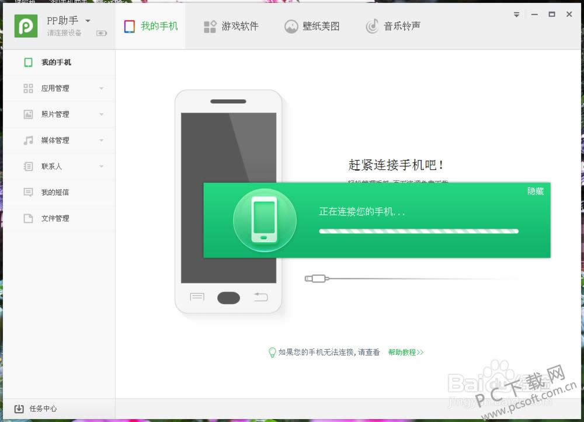Select the 我的手机 sidebar icon
584x422 pixels.
tap(28, 62)
